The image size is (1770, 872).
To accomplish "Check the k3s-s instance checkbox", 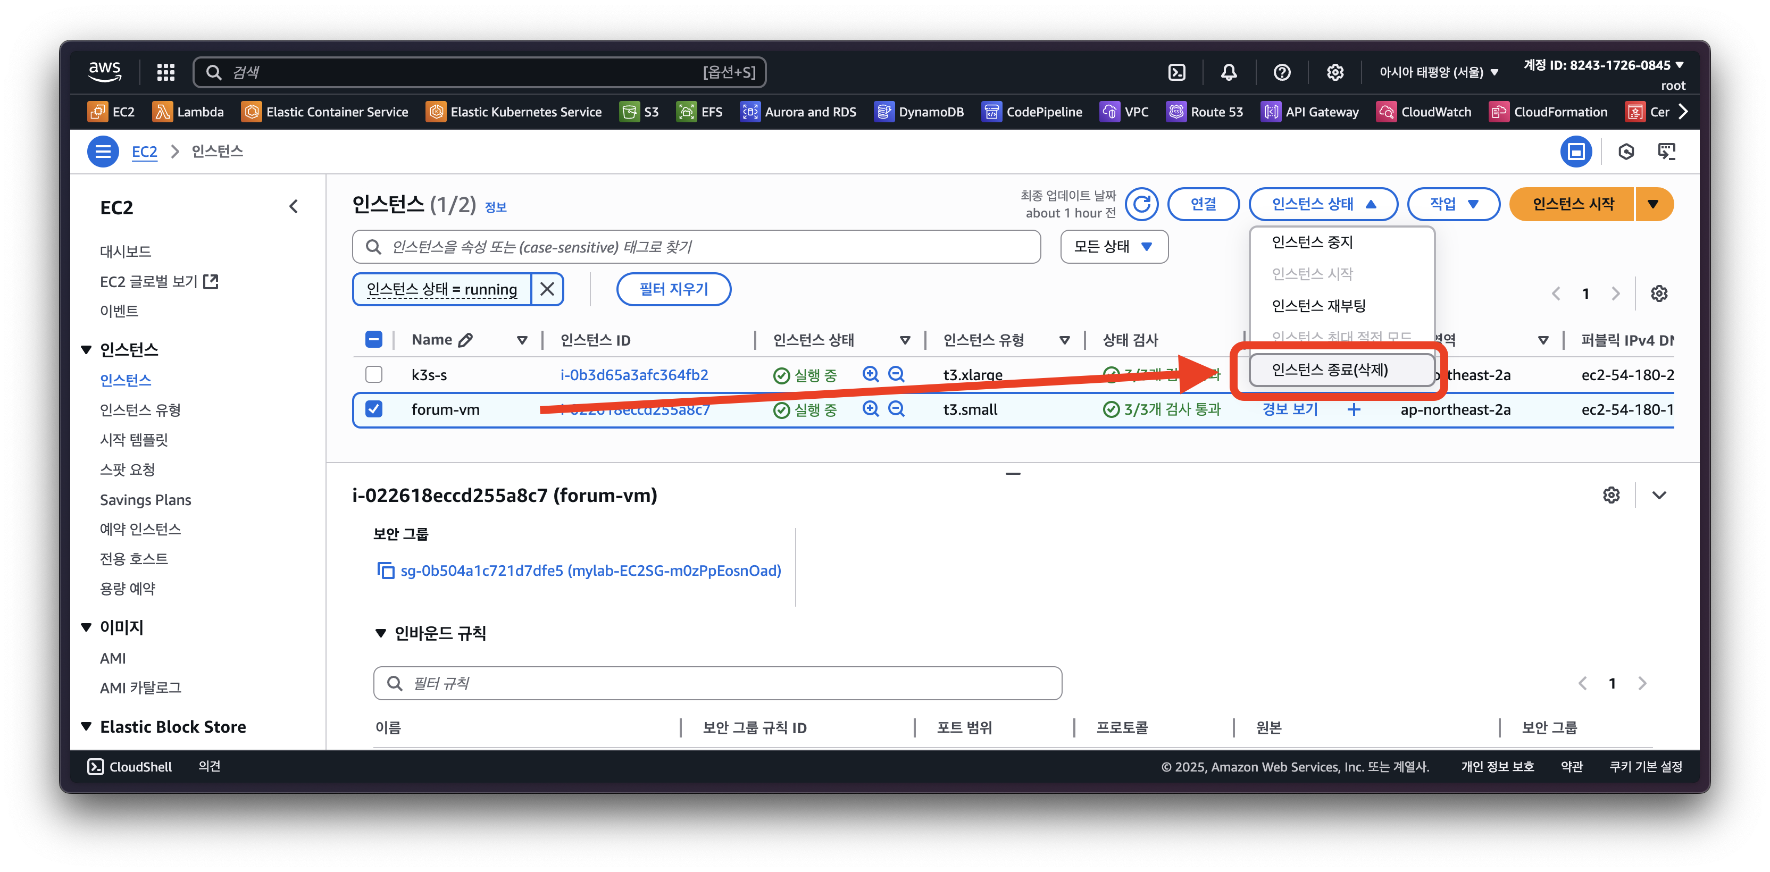I will tap(374, 374).
